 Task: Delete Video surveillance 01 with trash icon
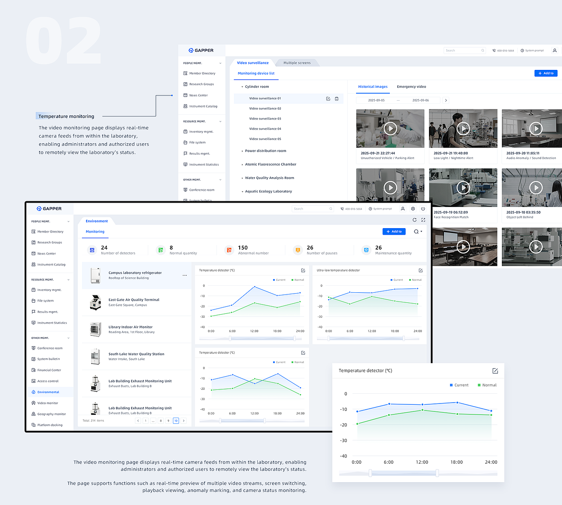point(337,99)
